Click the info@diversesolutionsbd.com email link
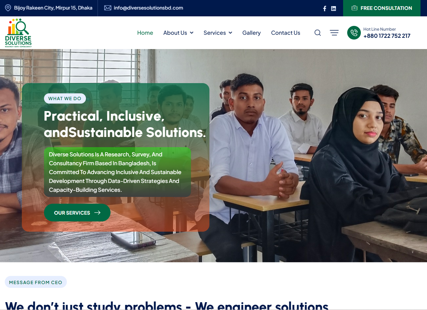The height and width of the screenshot is (310, 427). 148,8
